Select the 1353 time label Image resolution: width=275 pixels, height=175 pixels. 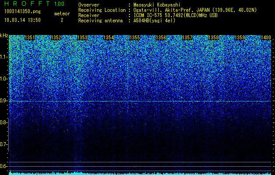82,38
